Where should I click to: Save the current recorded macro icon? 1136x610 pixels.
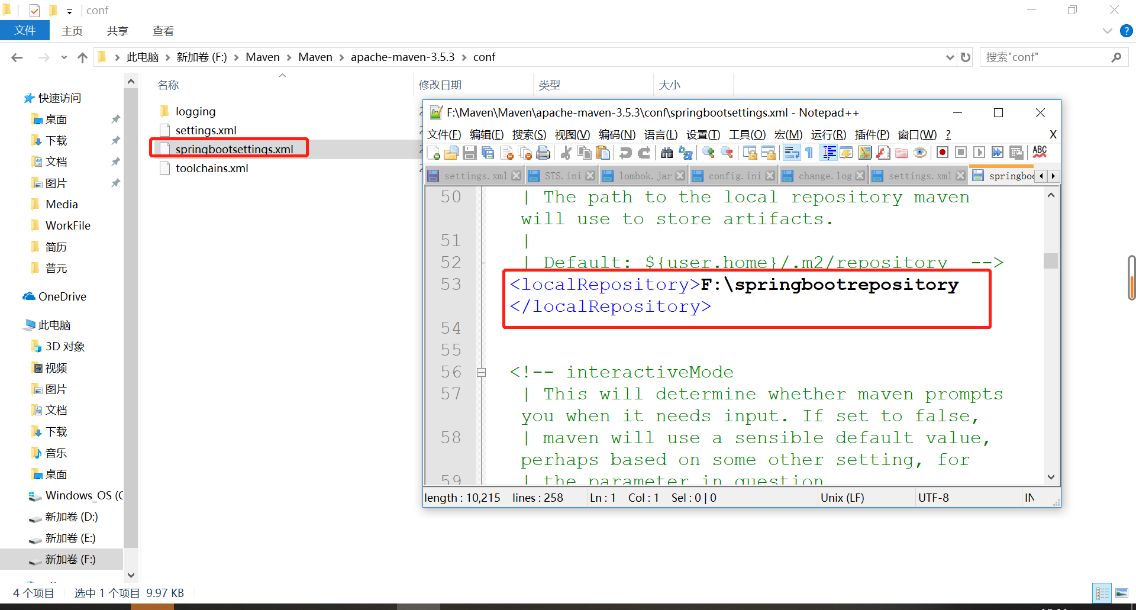[1016, 153]
